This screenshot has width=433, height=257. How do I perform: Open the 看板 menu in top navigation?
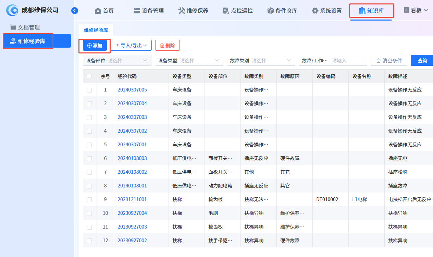(416, 11)
